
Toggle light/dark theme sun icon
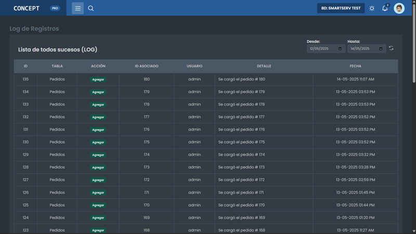tap(372, 8)
